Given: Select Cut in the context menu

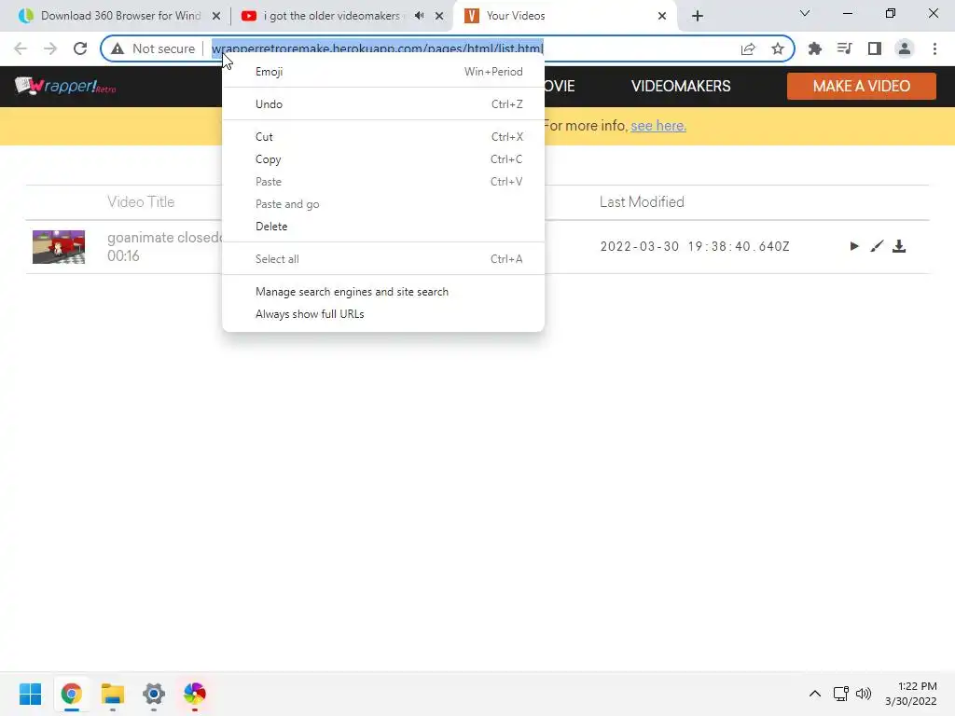Looking at the screenshot, I should (383, 137).
